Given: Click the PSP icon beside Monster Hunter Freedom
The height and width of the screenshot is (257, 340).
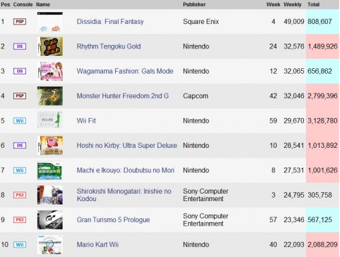Looking at the screenshot, I should click(20, 96).
